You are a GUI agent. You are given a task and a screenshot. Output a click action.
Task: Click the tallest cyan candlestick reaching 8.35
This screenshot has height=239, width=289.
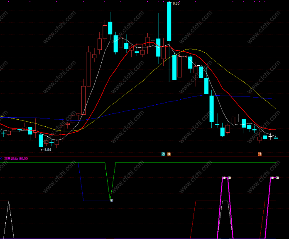pos(169,21)
